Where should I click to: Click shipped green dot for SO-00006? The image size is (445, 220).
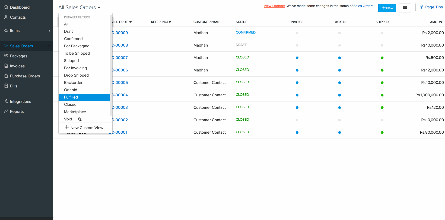click(382, 70)
